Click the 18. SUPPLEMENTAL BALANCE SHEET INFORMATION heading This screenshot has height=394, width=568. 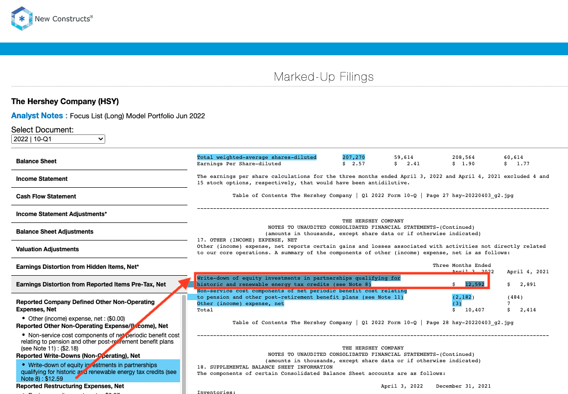point(265,367)
